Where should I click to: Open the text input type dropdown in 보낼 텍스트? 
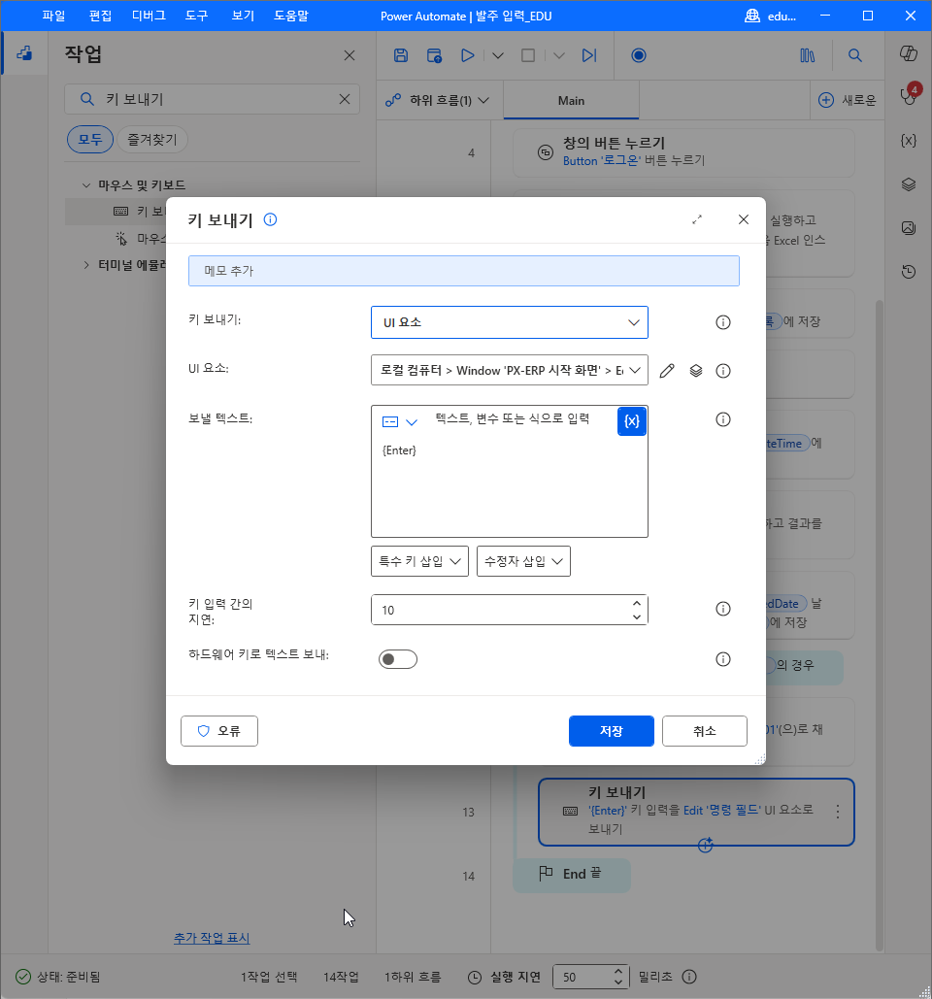click(399, 421)
